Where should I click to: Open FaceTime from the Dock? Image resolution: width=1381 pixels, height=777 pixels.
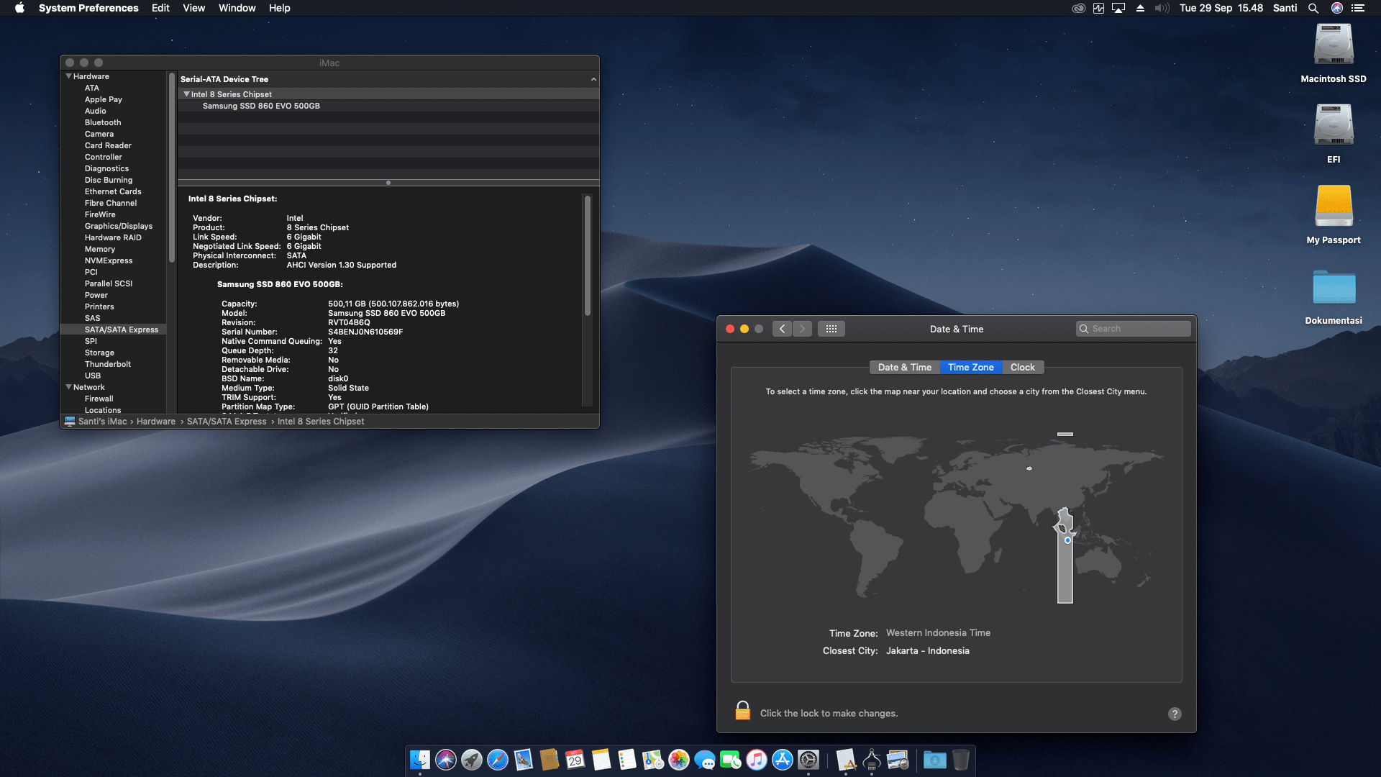click(x=731, y=760)
